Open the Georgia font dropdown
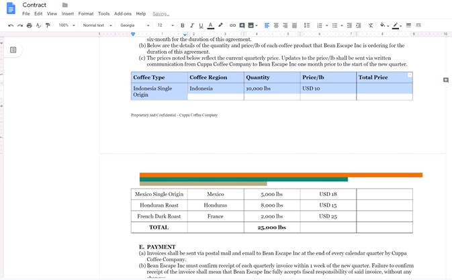The image size is (452, 280). click(134, 26)
